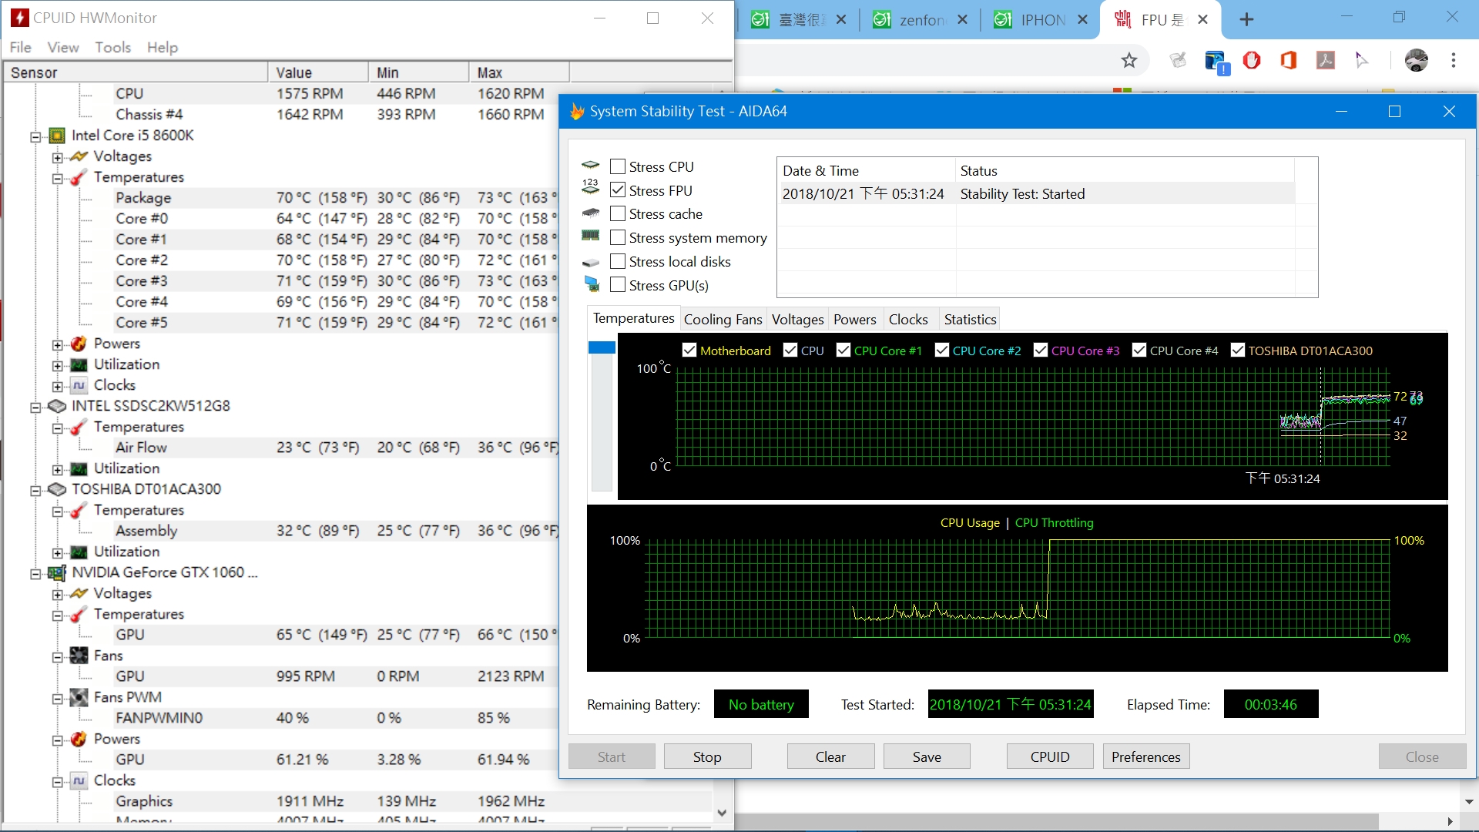Viewport: 1479px width, 832px height.
Task: Switch to the Powers tab in AIDA64
Action: point(854,319)
